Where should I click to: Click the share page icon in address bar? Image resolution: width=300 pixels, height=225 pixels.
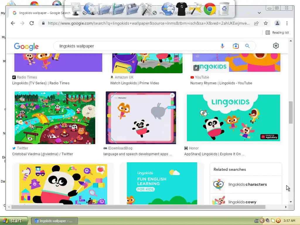point(256,23)
